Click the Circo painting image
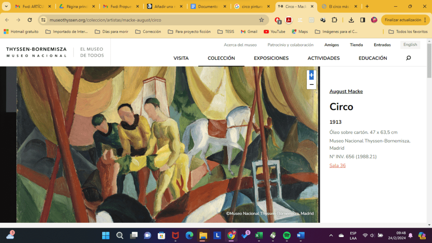 click(x=167, y=144)
